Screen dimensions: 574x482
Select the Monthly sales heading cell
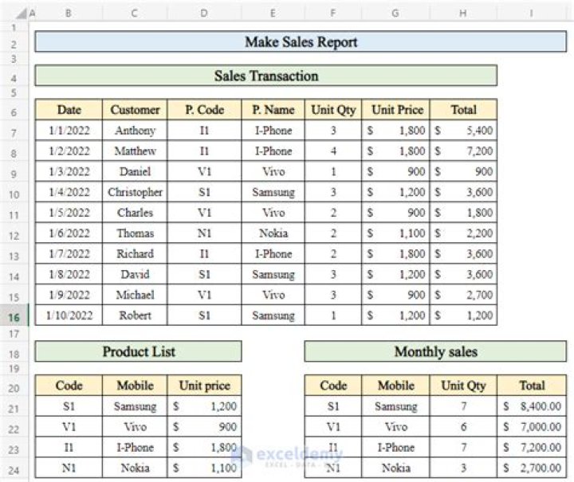[x=435, y=351]
